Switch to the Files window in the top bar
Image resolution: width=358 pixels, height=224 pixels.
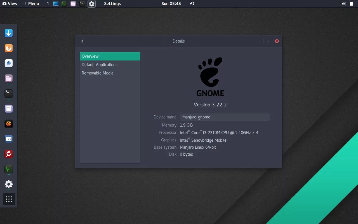(x=73, y=4)
